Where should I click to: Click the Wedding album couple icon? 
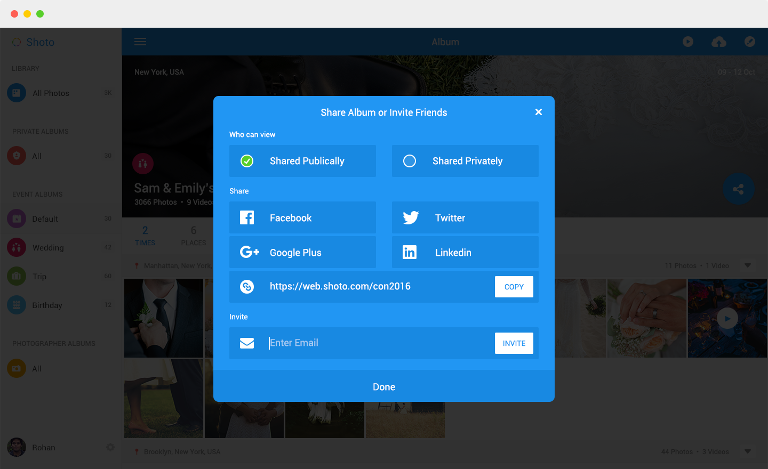tap(17, 247)
